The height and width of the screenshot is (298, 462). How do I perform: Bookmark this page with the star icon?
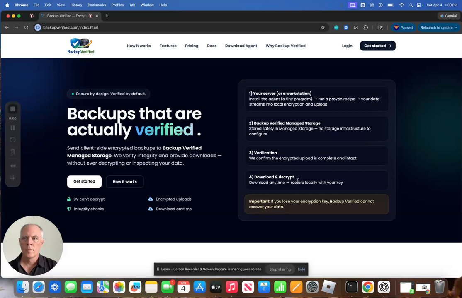tap(323, 28)
